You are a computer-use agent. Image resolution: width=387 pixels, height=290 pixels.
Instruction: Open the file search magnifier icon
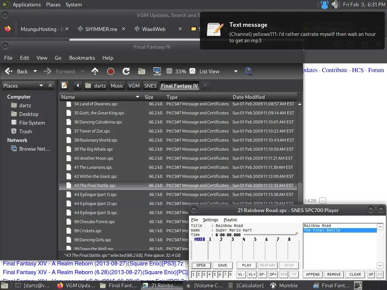249,71
